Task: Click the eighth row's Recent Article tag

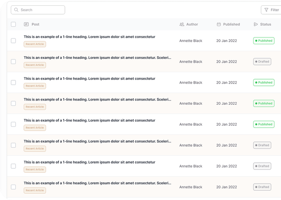Action: (35, 191)
